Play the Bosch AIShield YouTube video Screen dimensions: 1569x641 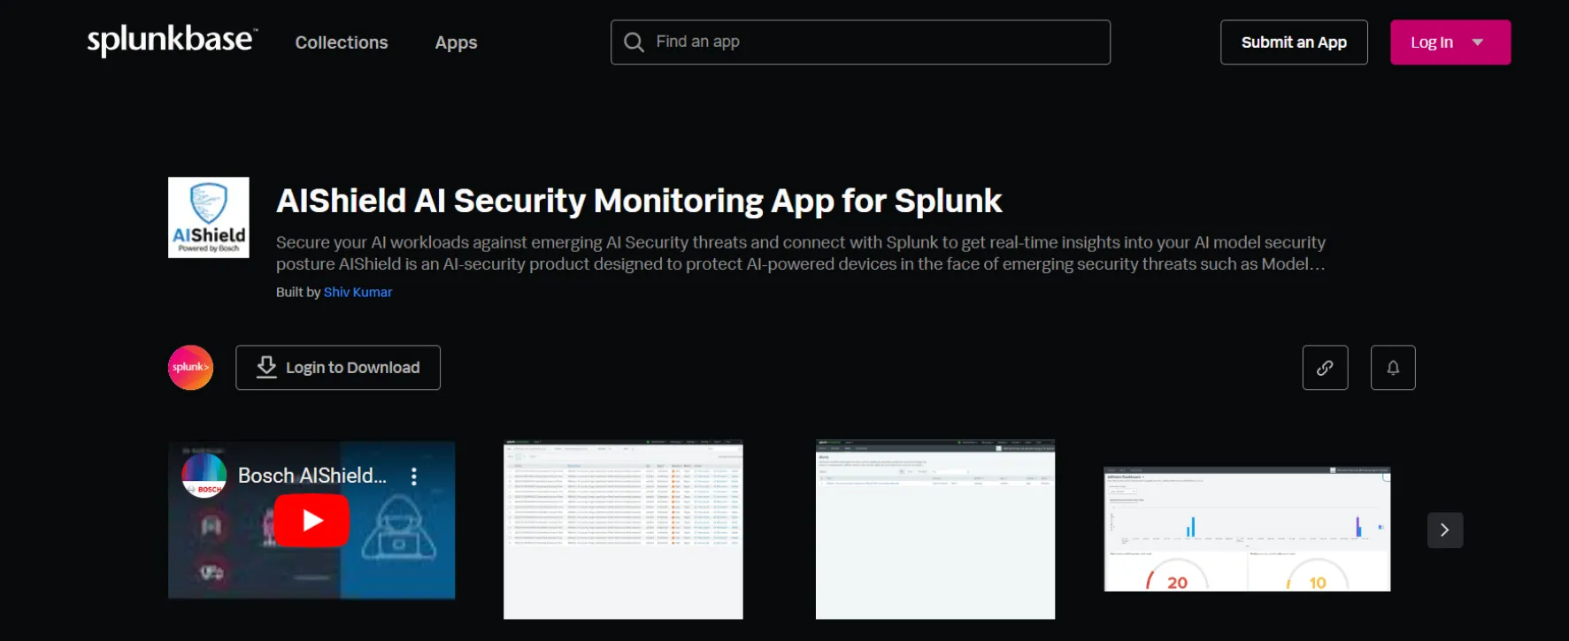coord(311,521)
